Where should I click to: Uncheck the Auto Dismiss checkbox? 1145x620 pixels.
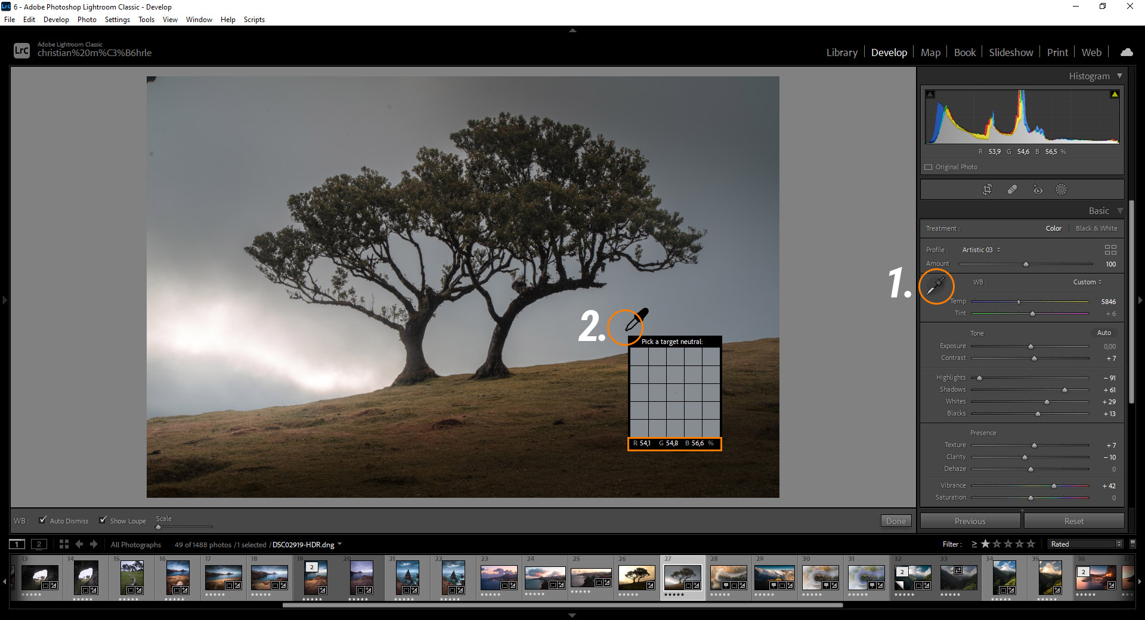[42, 520]
